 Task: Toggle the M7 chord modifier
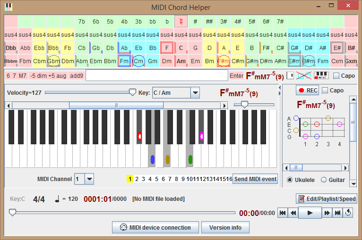[x=22, y=76]
